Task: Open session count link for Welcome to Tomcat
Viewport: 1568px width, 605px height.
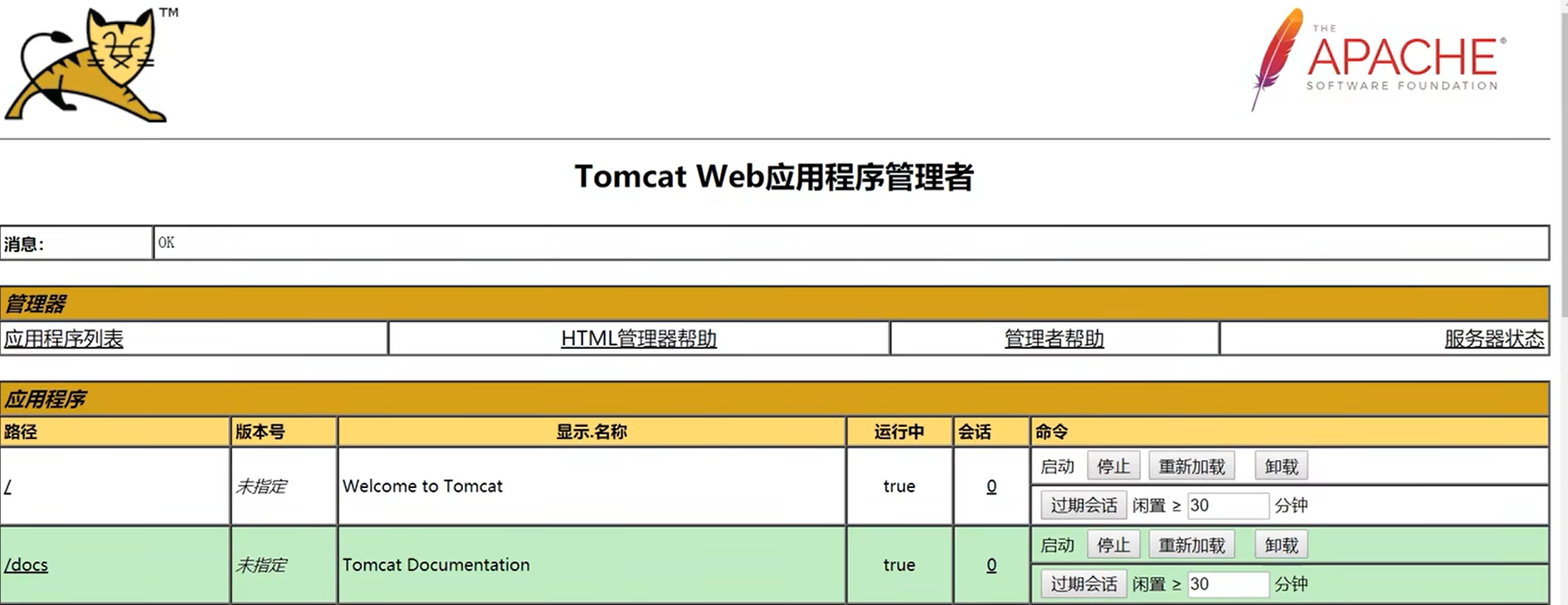Action: [991, 486]
